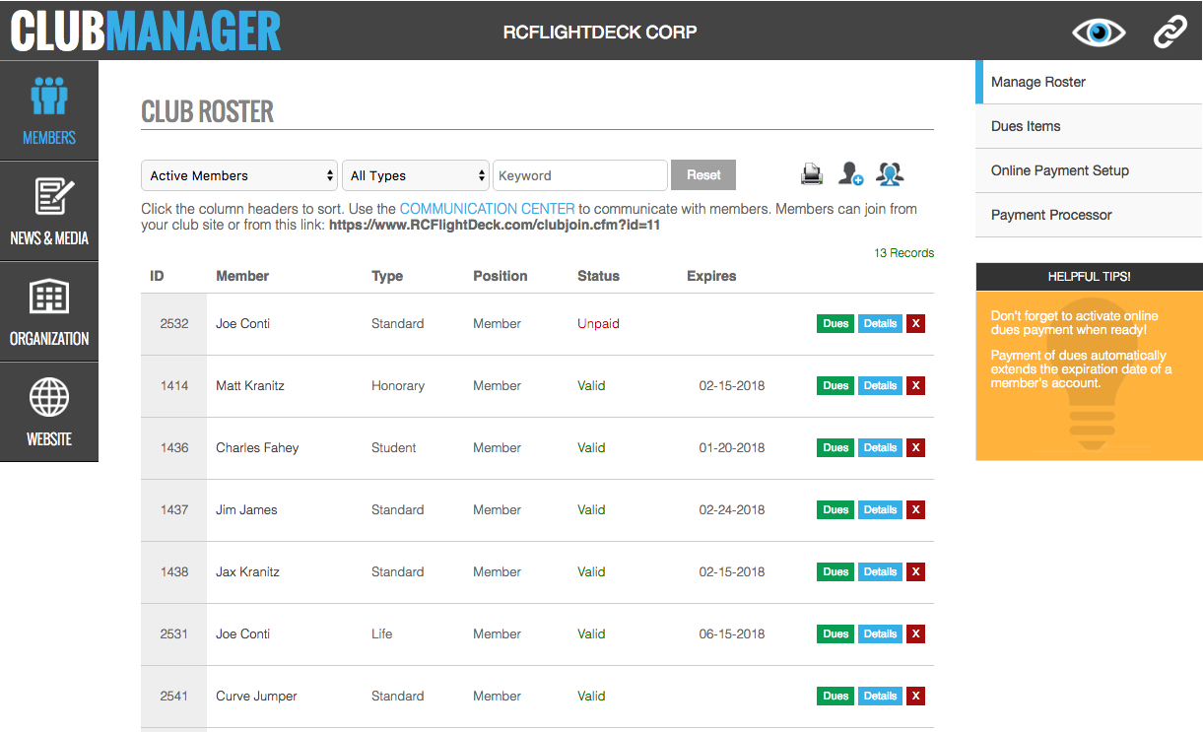1203x732 pixels.
Task: Open the Website section
Action: 49,413
